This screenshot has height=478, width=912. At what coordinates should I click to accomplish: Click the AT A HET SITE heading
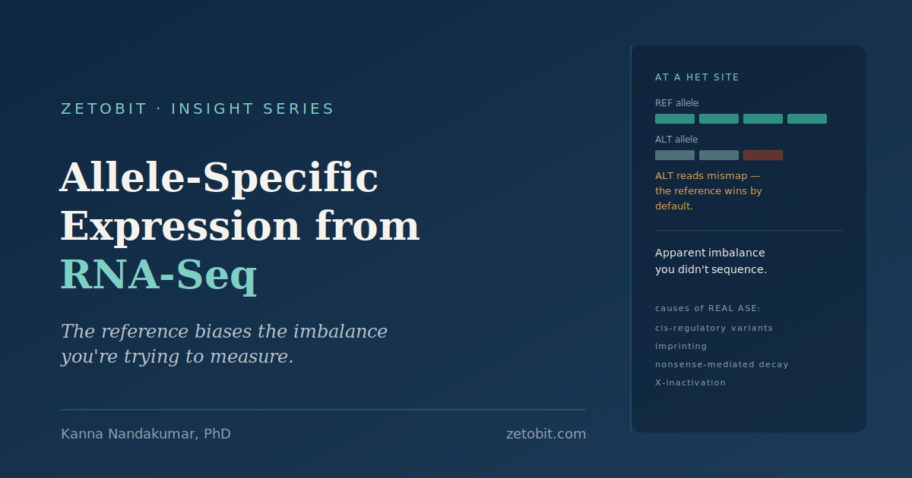point(697,77)
